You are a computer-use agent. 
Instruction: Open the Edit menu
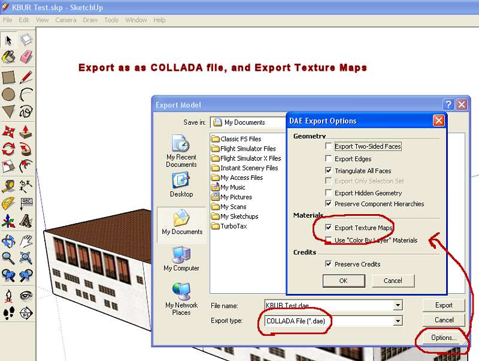23,20
